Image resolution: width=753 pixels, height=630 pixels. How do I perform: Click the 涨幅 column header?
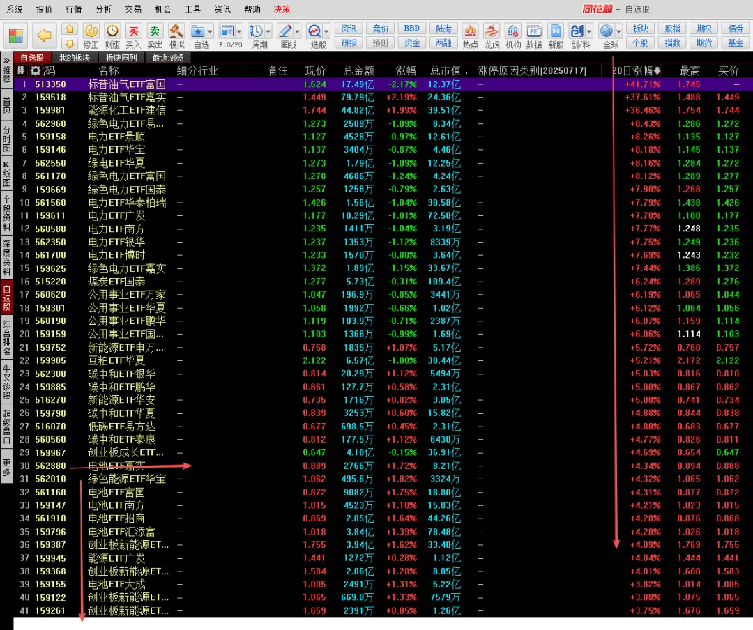(406, 71)
